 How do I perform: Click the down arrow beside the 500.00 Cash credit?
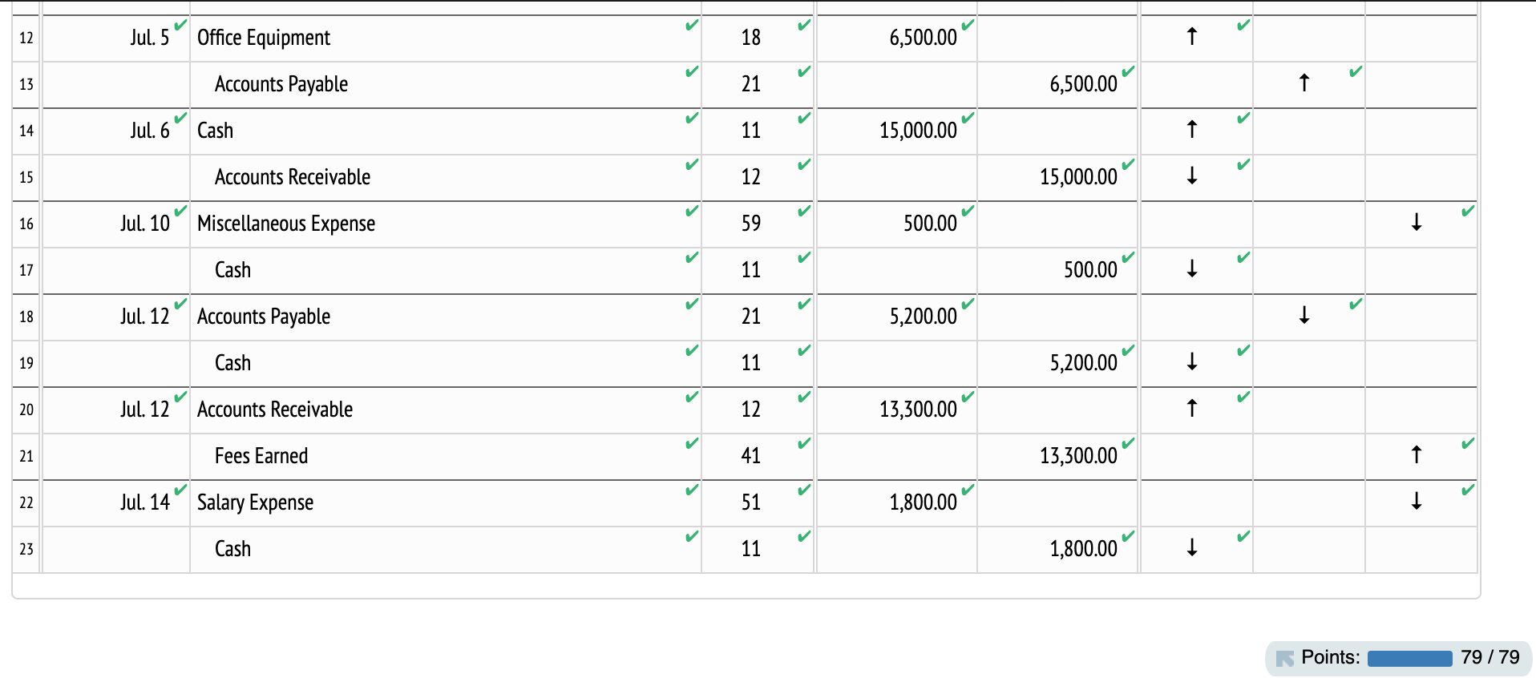pos(1192,270)
